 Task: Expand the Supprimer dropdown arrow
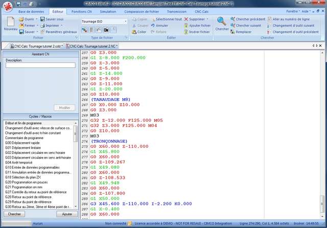click(207, 19)
